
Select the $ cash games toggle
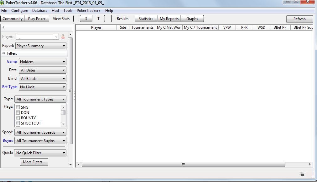coord(86,18)
